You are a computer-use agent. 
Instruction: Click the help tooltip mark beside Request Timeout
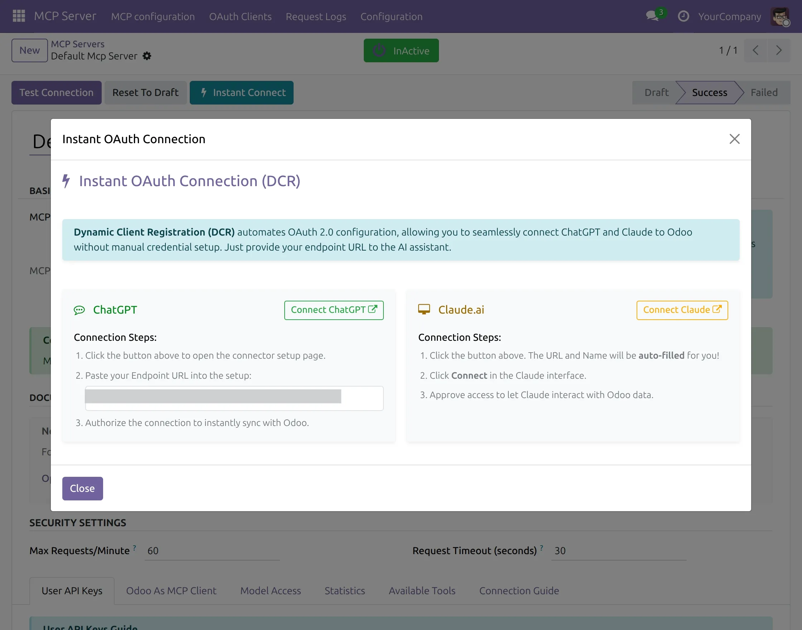click(x=541, y=548)
